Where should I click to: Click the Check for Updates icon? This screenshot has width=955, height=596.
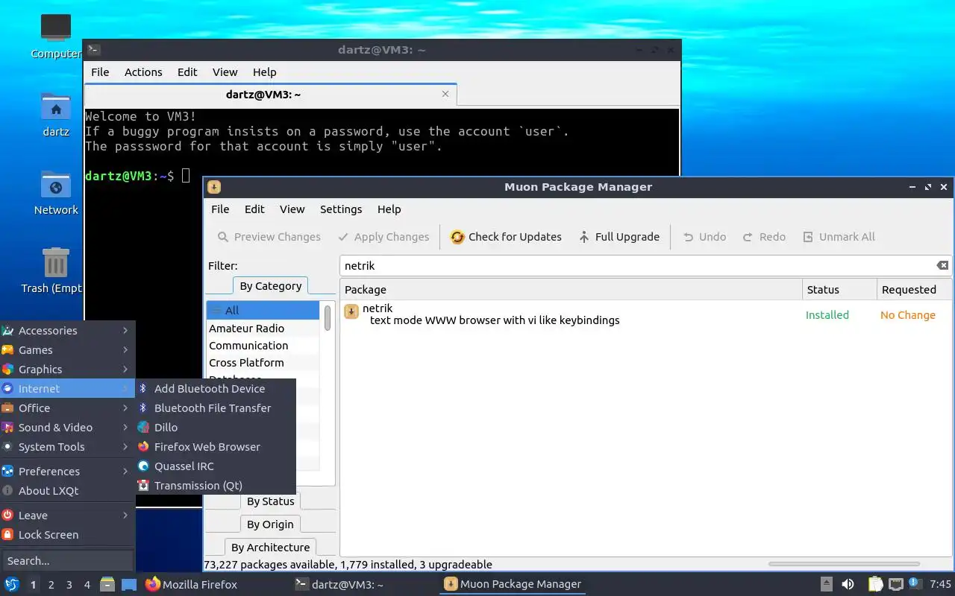(x=457, y=237)
